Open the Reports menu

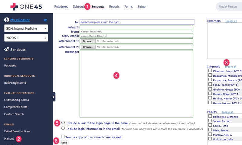114,7
